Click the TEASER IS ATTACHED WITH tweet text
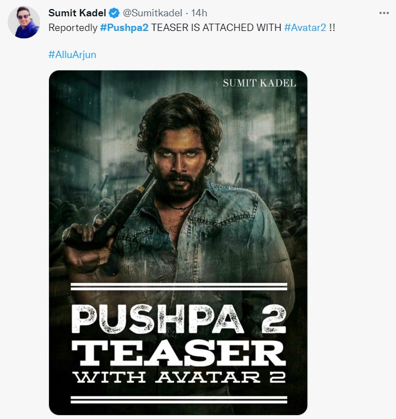This screenshot has width=396, height=419. click(x=216, y=27)
